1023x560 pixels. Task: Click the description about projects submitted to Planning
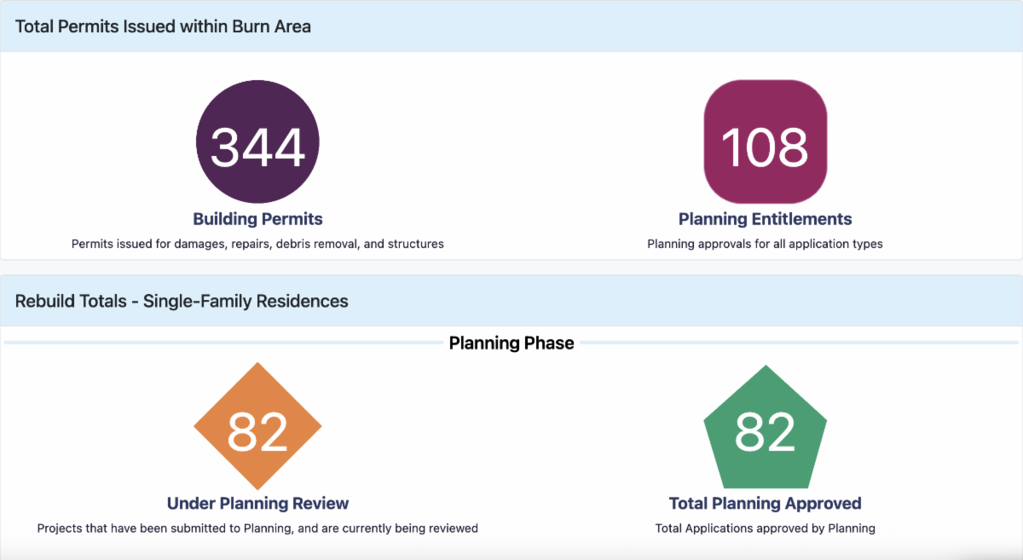coord(257,528)
